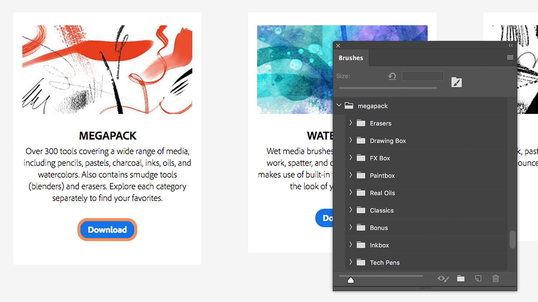Download the MEGAPACK brushes
This screenshot has width=538, height=302.
[107, 229]
